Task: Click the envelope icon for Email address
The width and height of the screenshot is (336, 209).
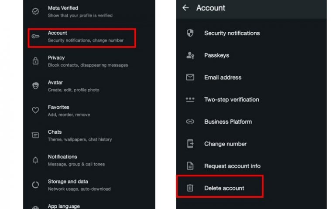Action: tap(190, 77)
